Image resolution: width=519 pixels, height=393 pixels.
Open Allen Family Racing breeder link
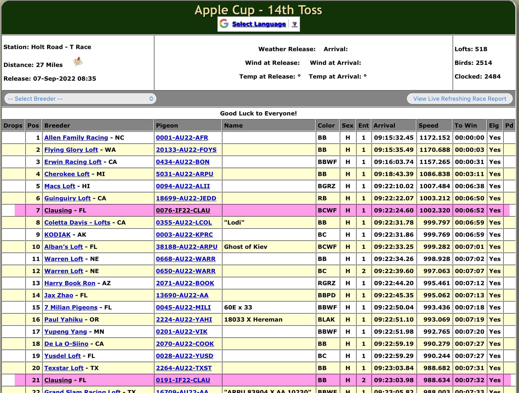pos(76,138)
